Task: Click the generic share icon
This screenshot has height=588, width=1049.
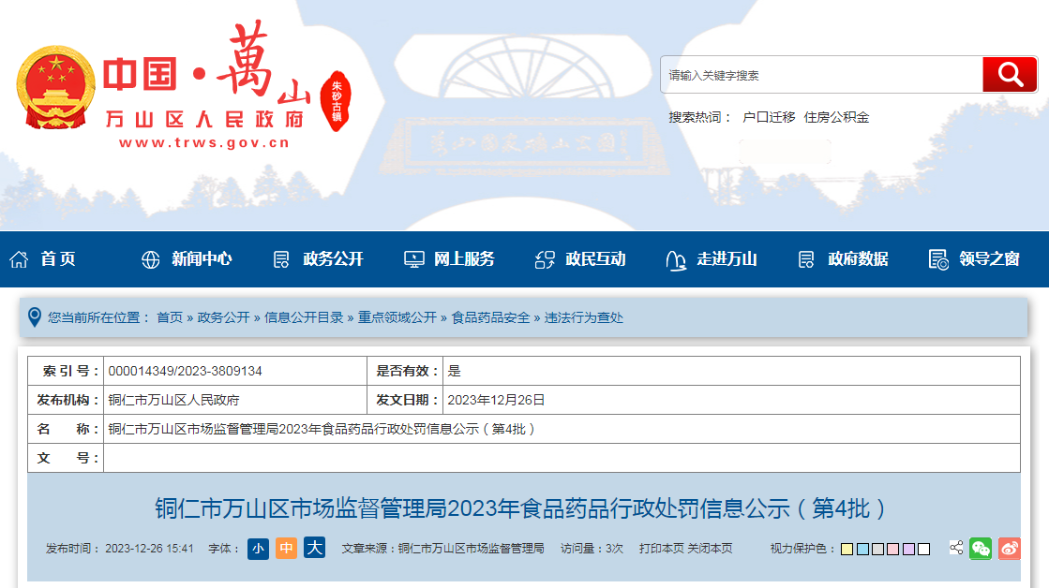Action: tap(955, 548)
